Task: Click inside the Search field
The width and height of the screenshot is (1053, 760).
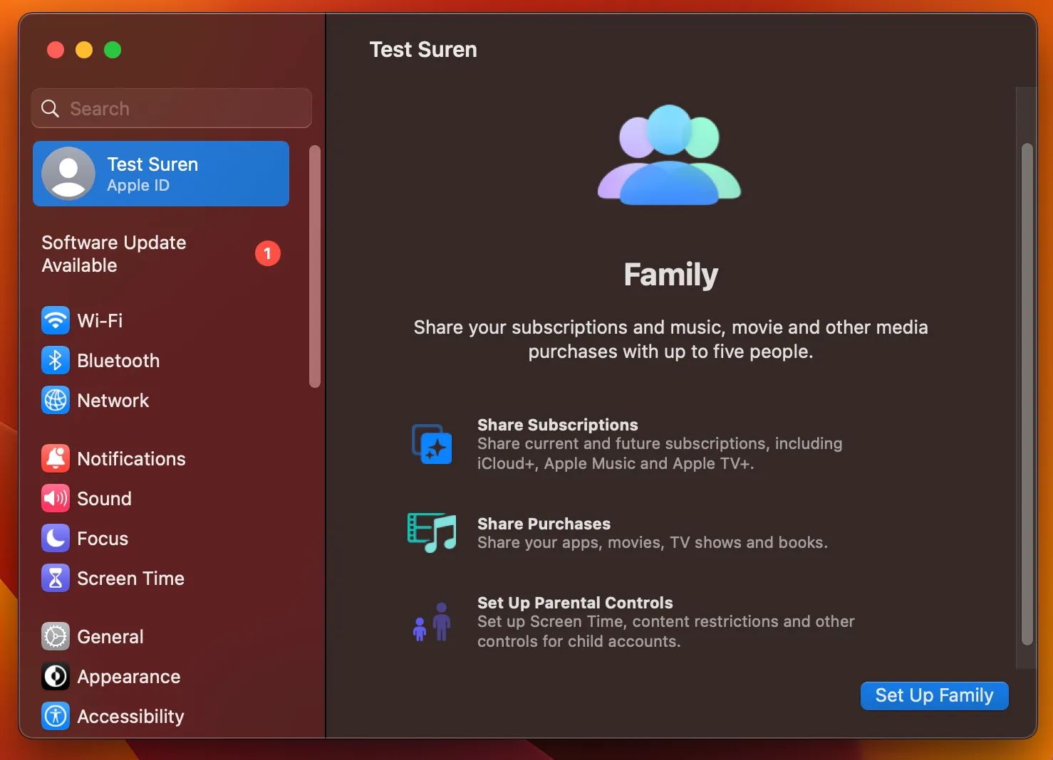Action: click(171, 108)
